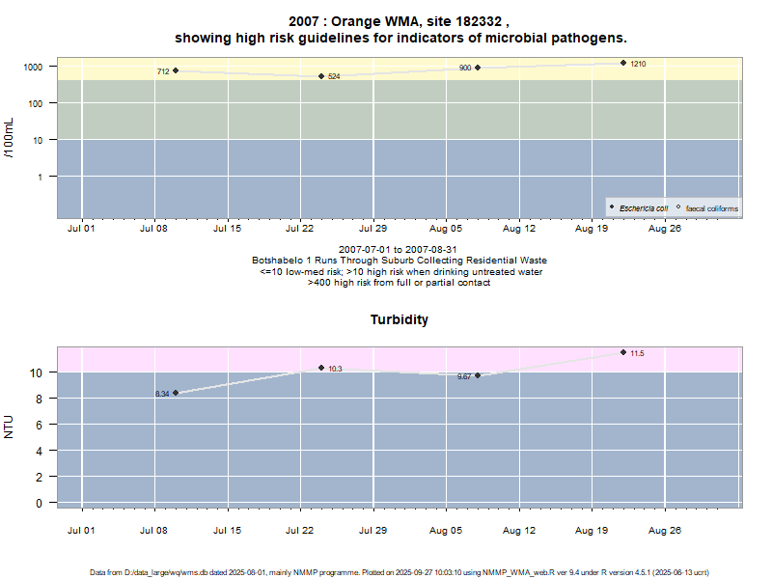Click the Botshabelo site description text

point(399,261)
